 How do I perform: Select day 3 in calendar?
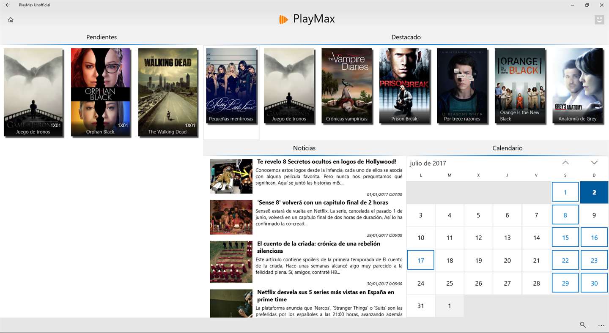(421, 215)
